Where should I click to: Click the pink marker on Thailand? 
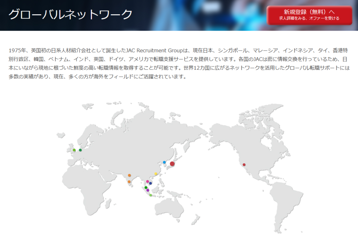(x=147, y=182)
